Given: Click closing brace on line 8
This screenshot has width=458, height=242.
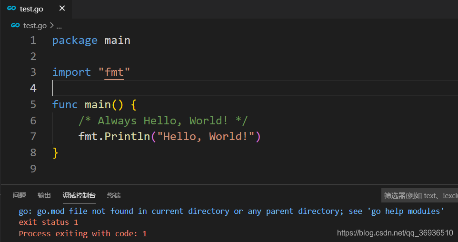Looking at the screenshot, I should (55, 152).
